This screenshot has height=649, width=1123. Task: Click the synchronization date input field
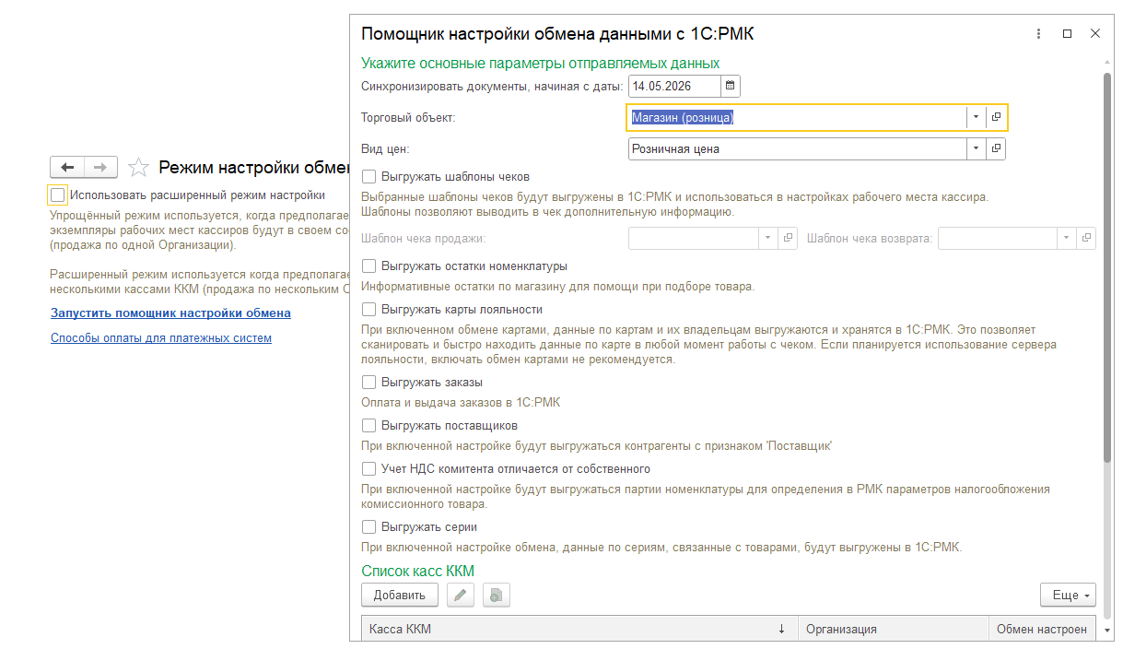pos(674,87)
